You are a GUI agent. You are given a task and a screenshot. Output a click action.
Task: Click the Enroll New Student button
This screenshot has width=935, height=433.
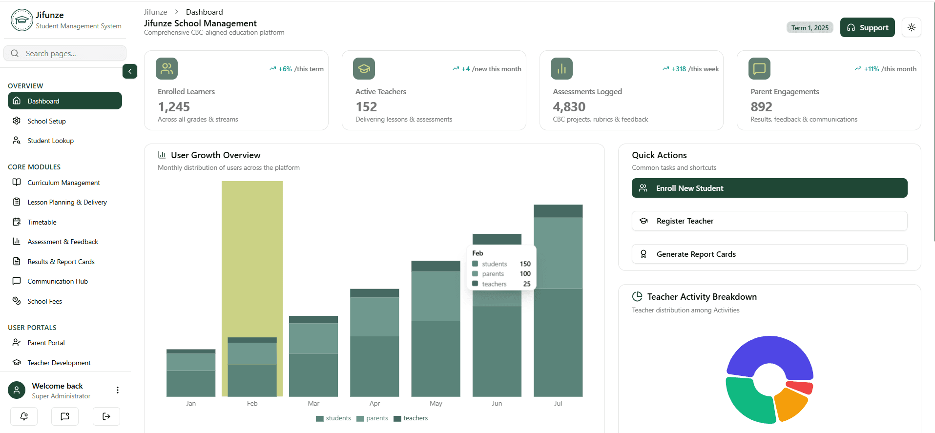tap(769, 188)
